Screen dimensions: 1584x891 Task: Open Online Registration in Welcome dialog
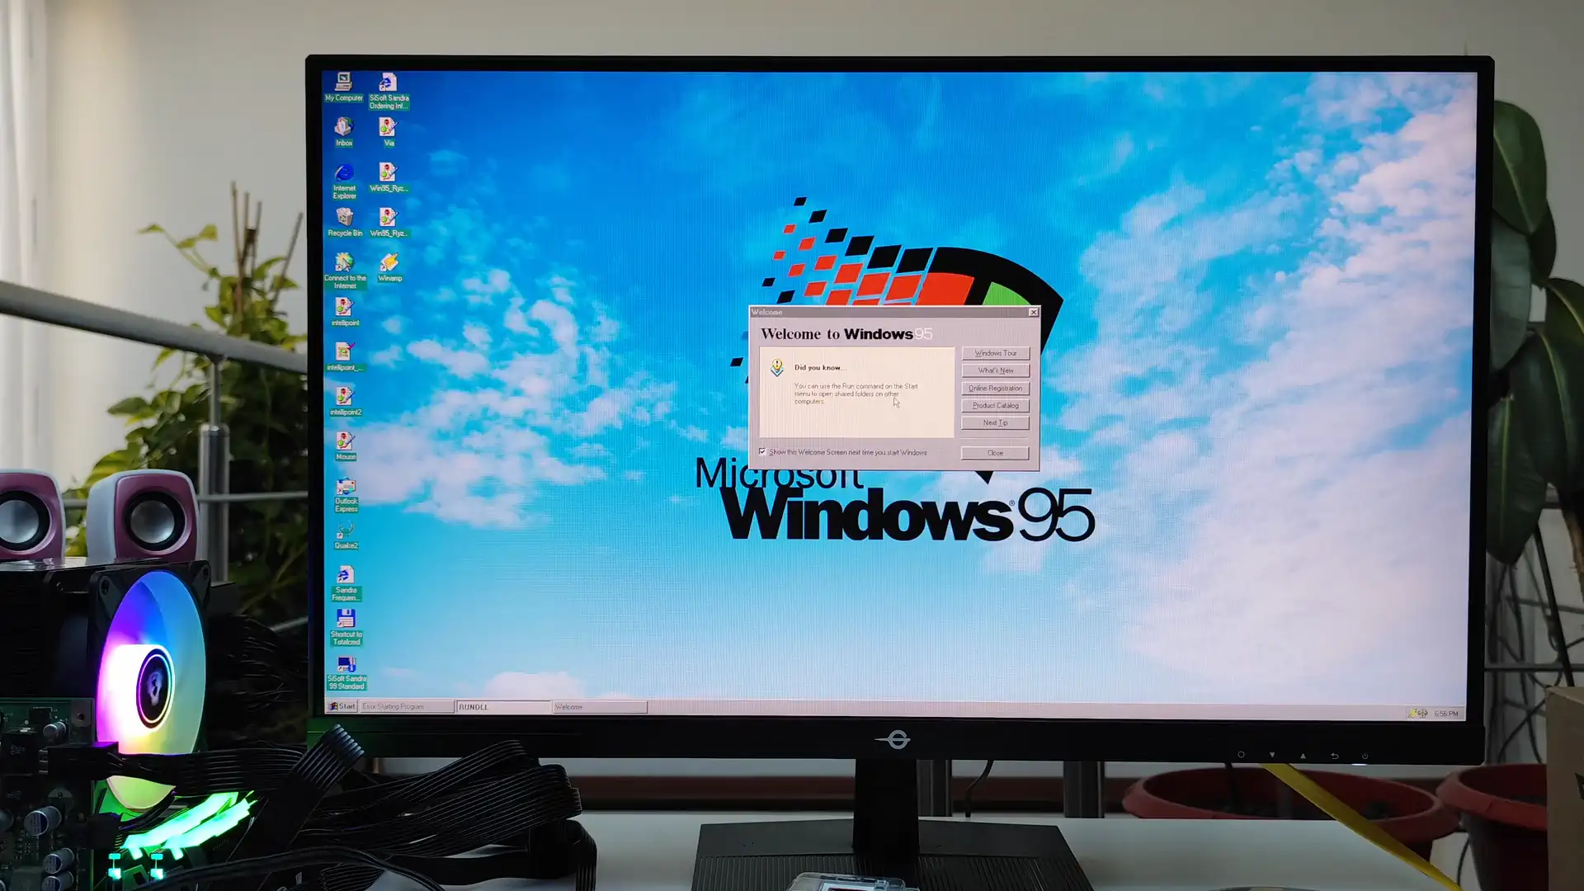[995, 388]
